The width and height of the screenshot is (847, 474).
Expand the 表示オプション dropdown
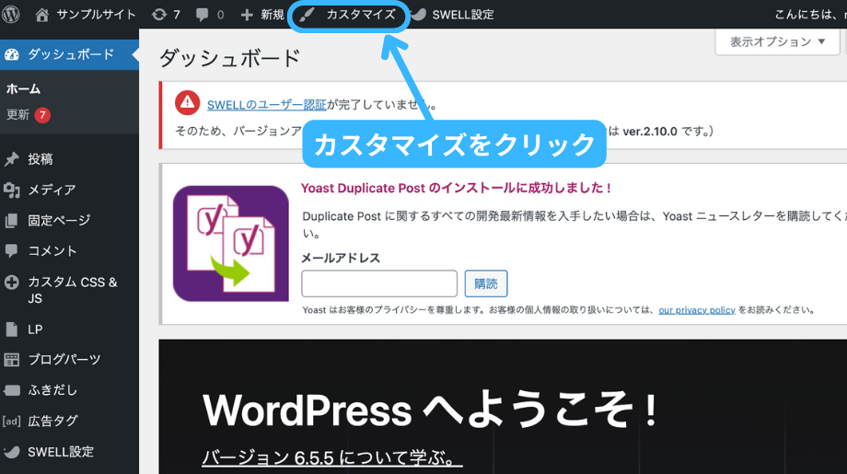point(777,41)
